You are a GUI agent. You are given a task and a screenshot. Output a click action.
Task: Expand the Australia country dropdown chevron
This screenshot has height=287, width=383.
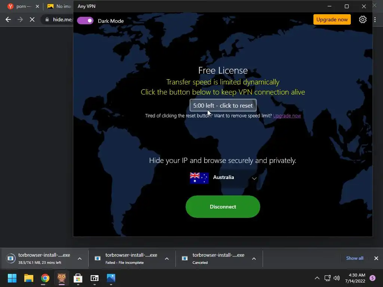click(x=254, y=178)
